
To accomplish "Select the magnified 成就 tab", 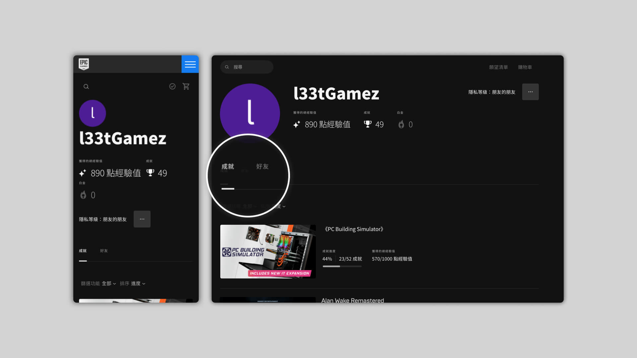I will tap(228, 166).
